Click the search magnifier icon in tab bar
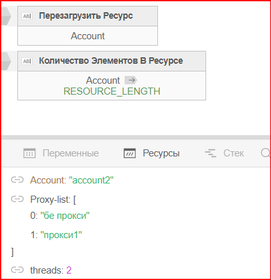271x280 pixels. (x=266, y=153)
